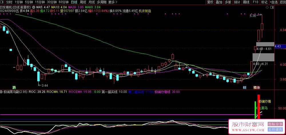286x135 pixels.
Task: Click the 高5.36 high price value
Action: pyautogui.click(x=35, y=11)
